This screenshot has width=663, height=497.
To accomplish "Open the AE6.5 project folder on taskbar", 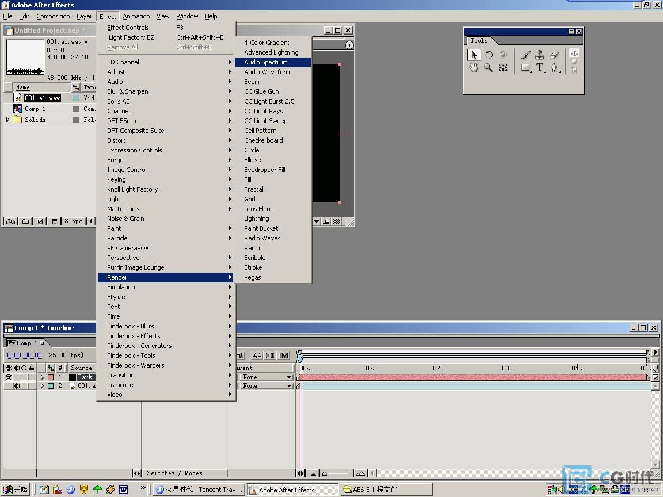I will [x=386, y=490].
